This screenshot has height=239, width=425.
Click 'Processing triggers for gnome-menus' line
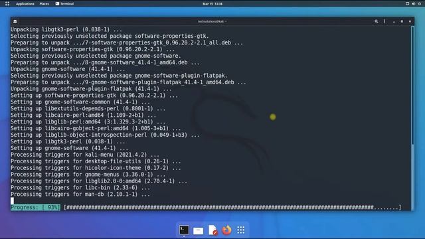coord(88,175)
